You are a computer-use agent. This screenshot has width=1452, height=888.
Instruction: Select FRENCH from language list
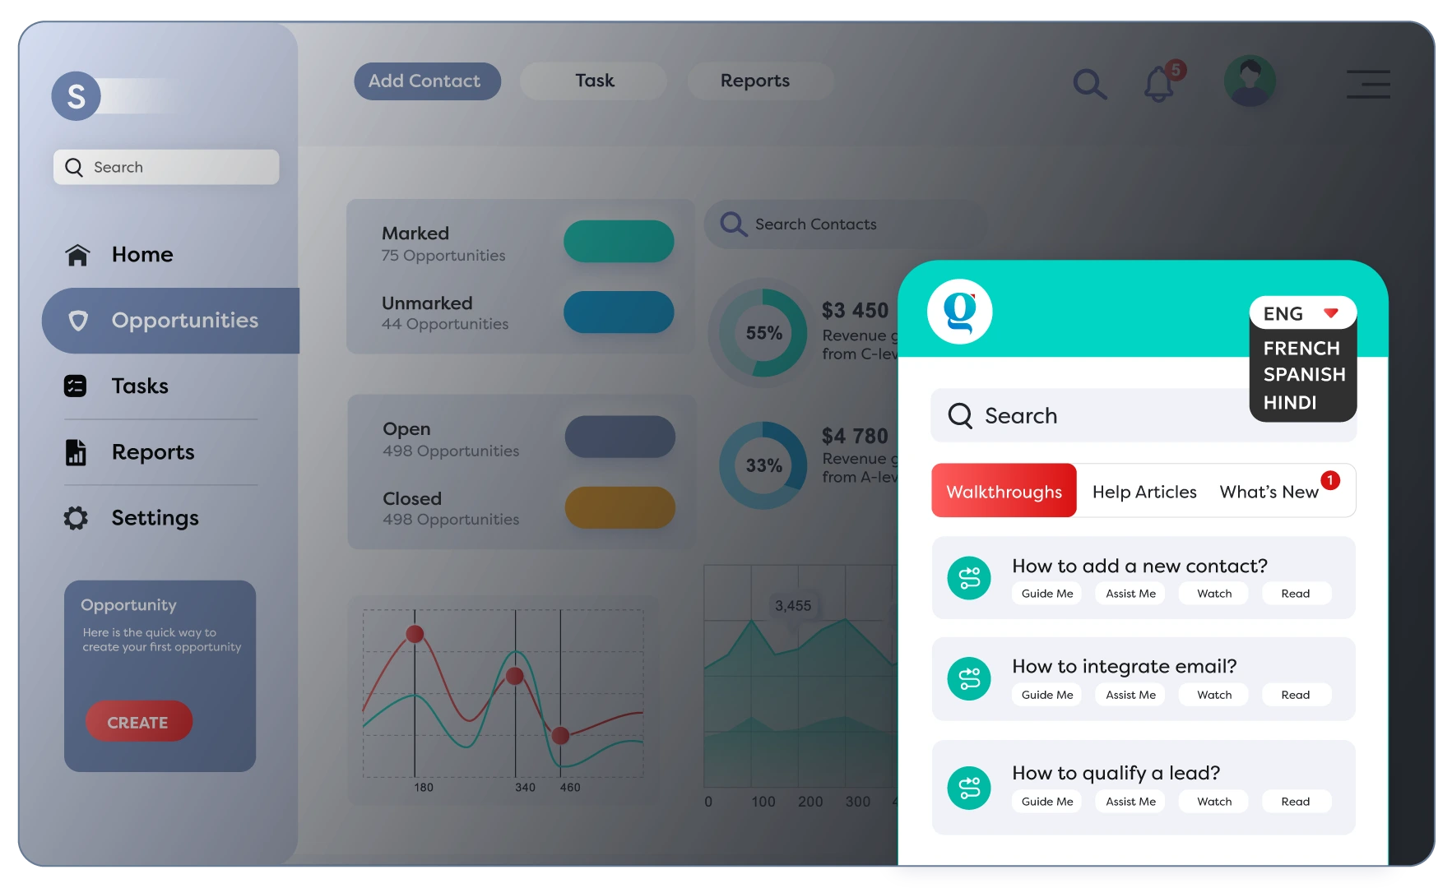[x=1301, y=348]
